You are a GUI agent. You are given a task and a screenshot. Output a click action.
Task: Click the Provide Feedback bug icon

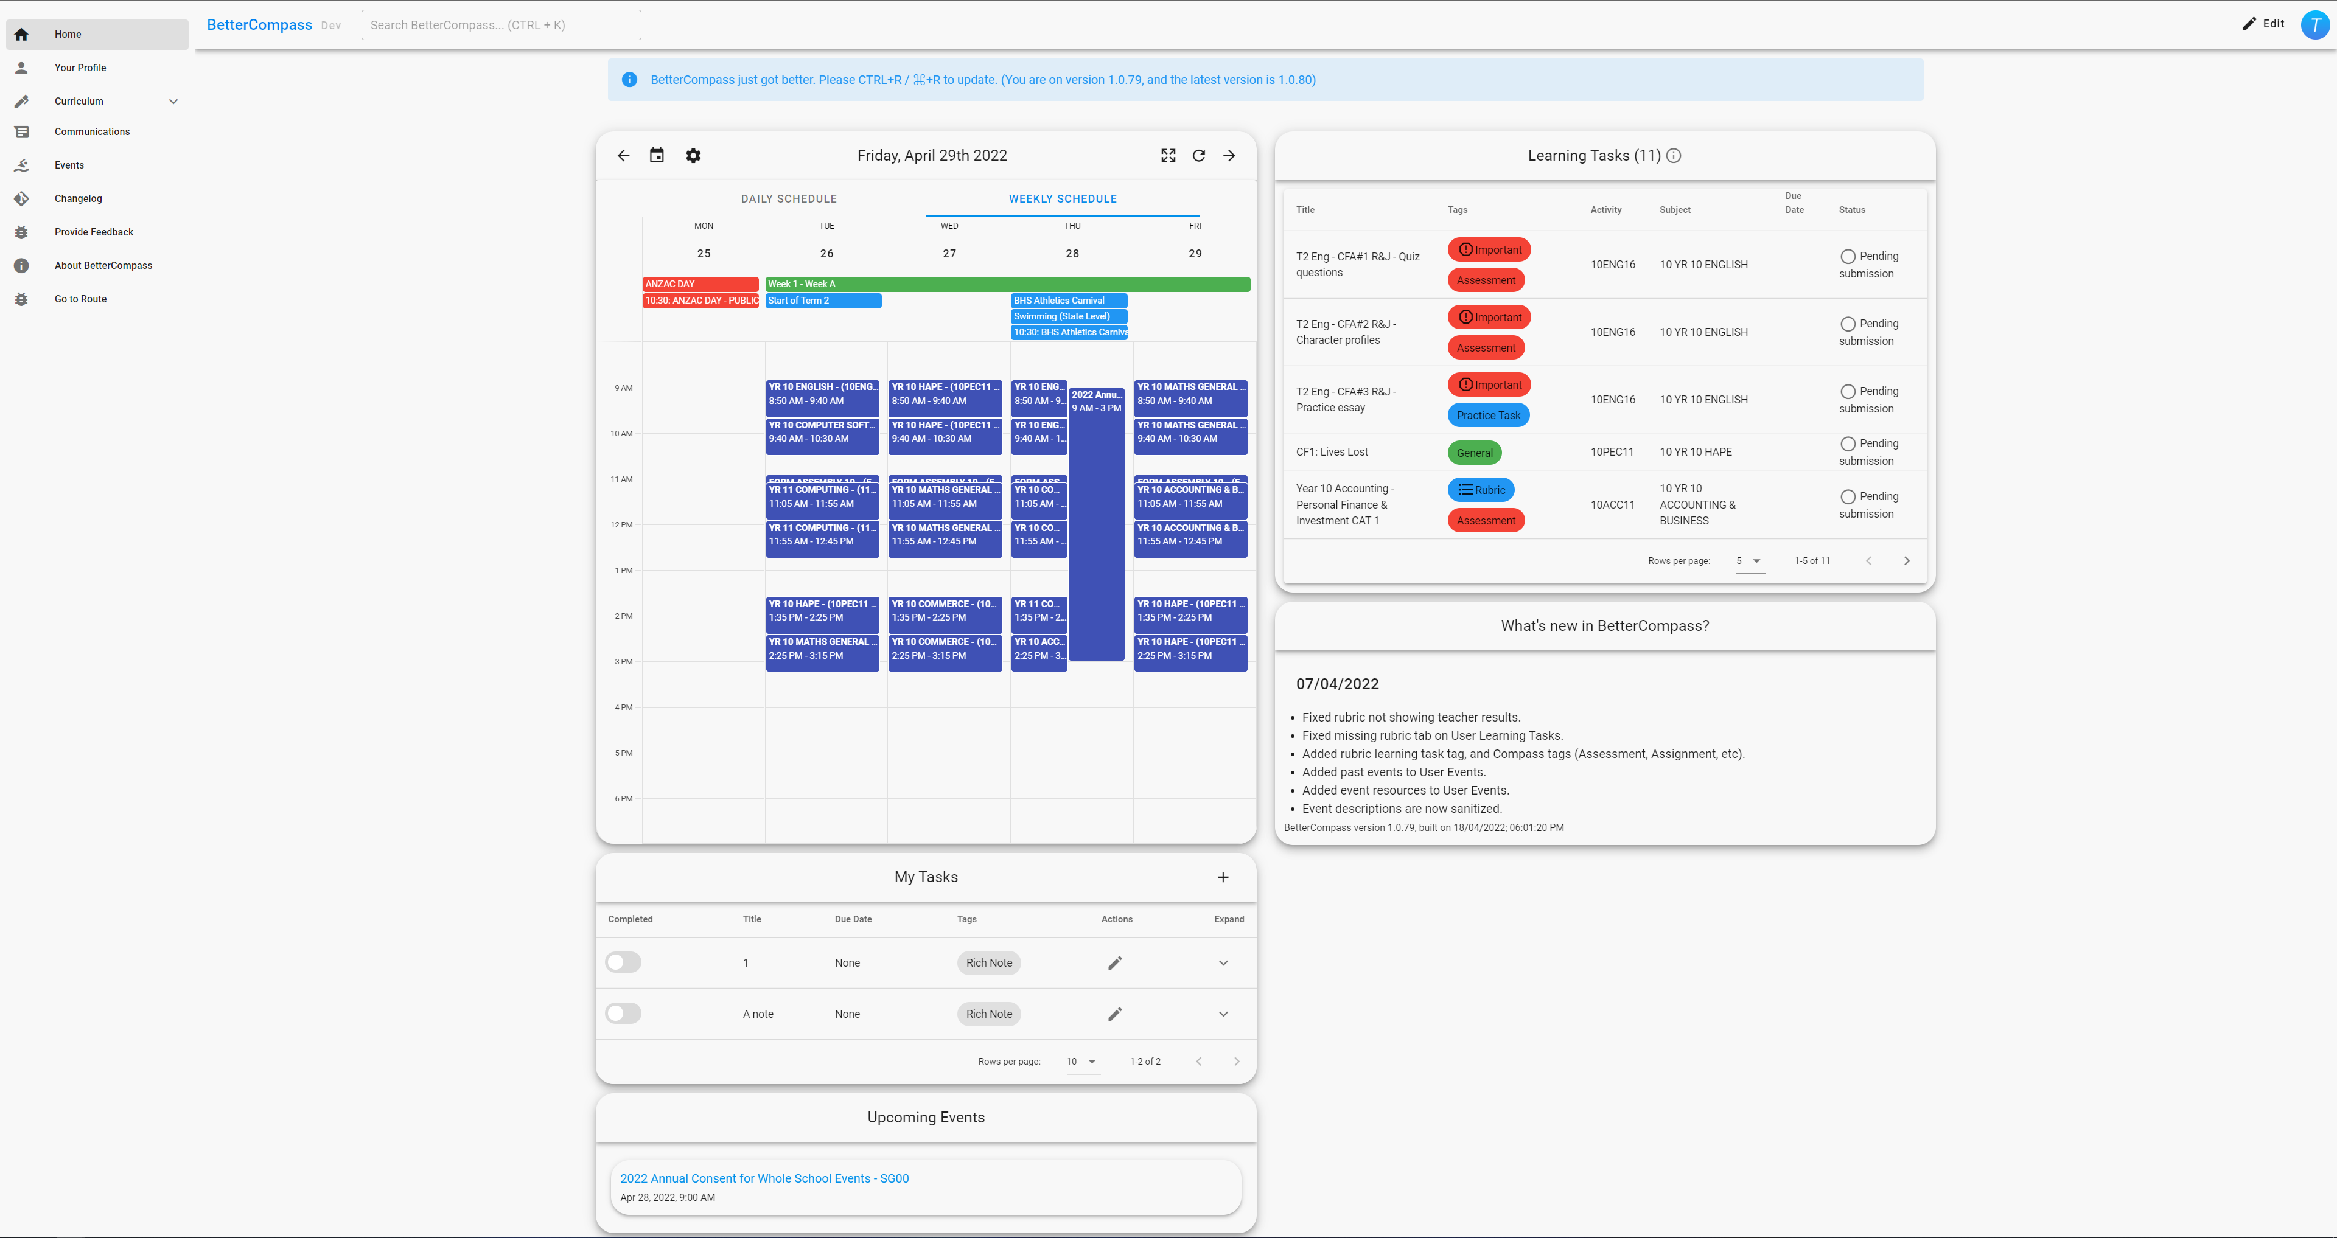(x=21, y=232)
